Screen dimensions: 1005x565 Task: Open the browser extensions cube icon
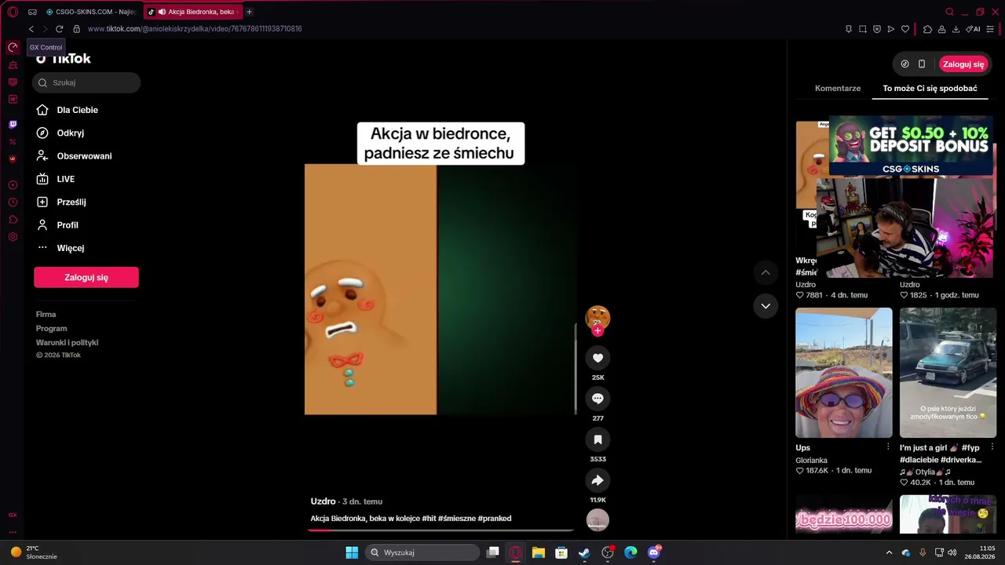927,29
